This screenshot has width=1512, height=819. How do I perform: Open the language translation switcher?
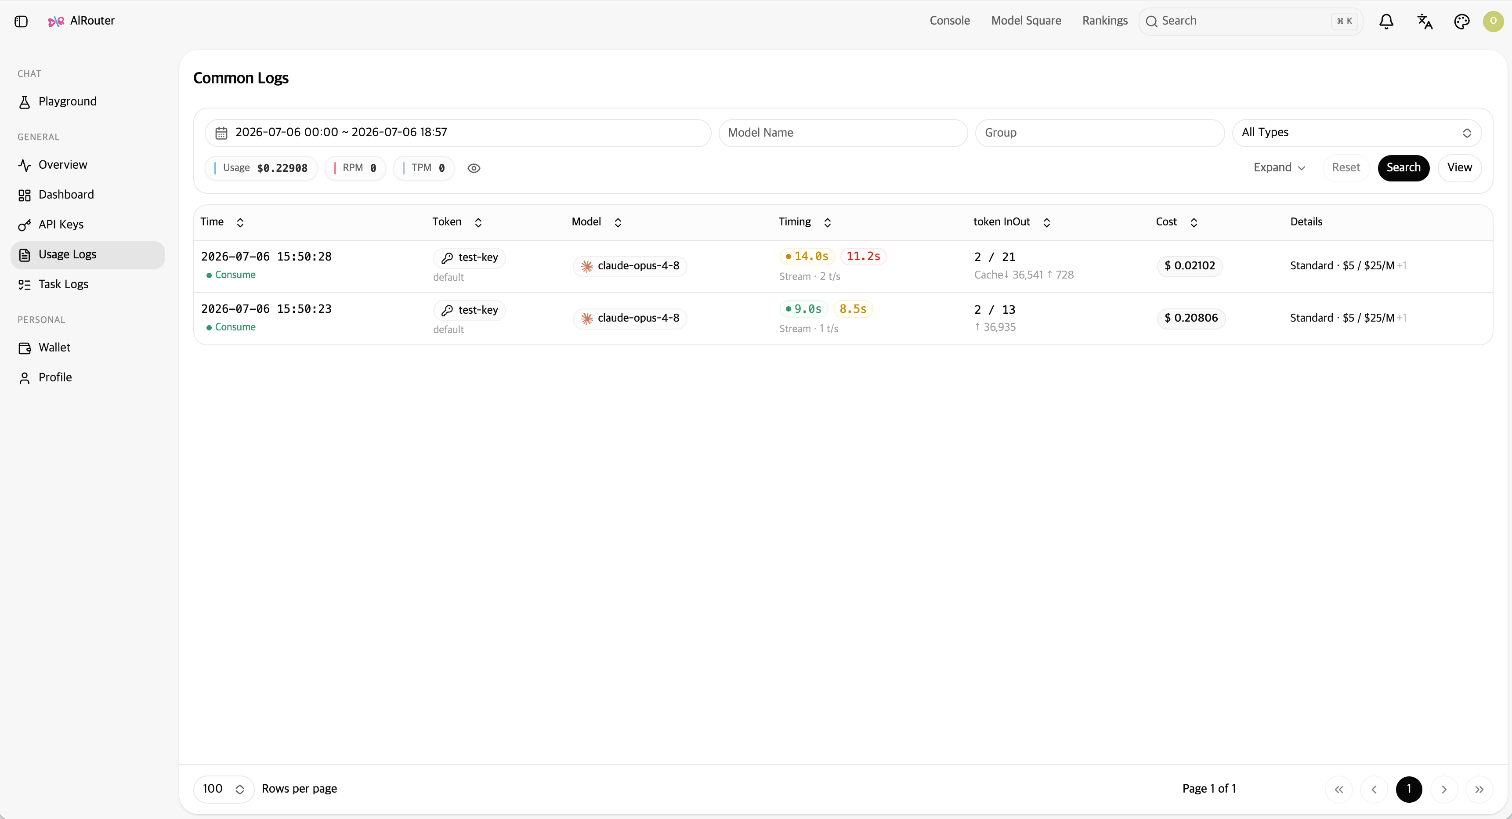pos(1425,21)
